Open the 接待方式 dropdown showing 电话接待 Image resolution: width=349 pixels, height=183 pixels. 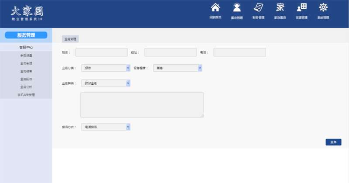point(106,127)
